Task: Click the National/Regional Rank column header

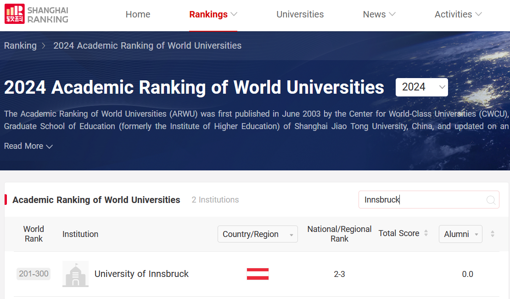Action: 339,234
